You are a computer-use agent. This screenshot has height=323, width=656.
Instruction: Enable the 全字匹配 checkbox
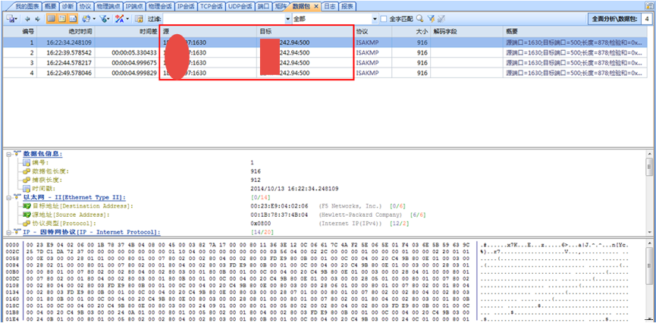(384, 19)
